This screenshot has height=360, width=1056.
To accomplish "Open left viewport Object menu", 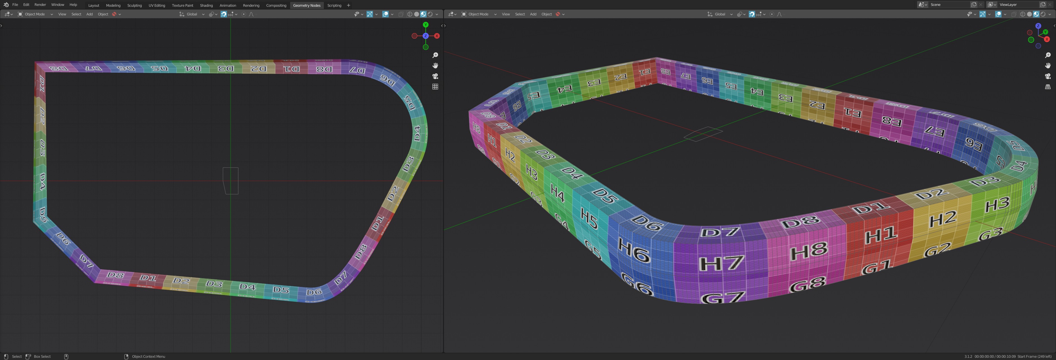I will (x=103, y=14).
